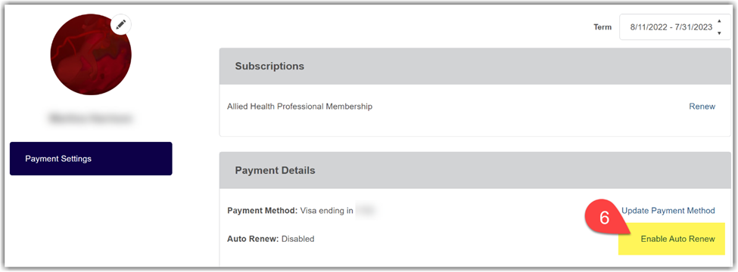Click the Visa ending in text

(327, 211)
